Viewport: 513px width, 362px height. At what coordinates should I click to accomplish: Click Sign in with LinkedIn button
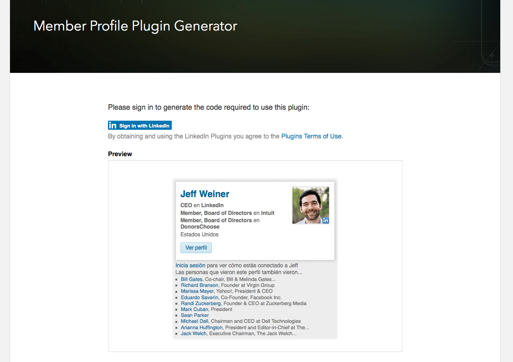(140, 126)
